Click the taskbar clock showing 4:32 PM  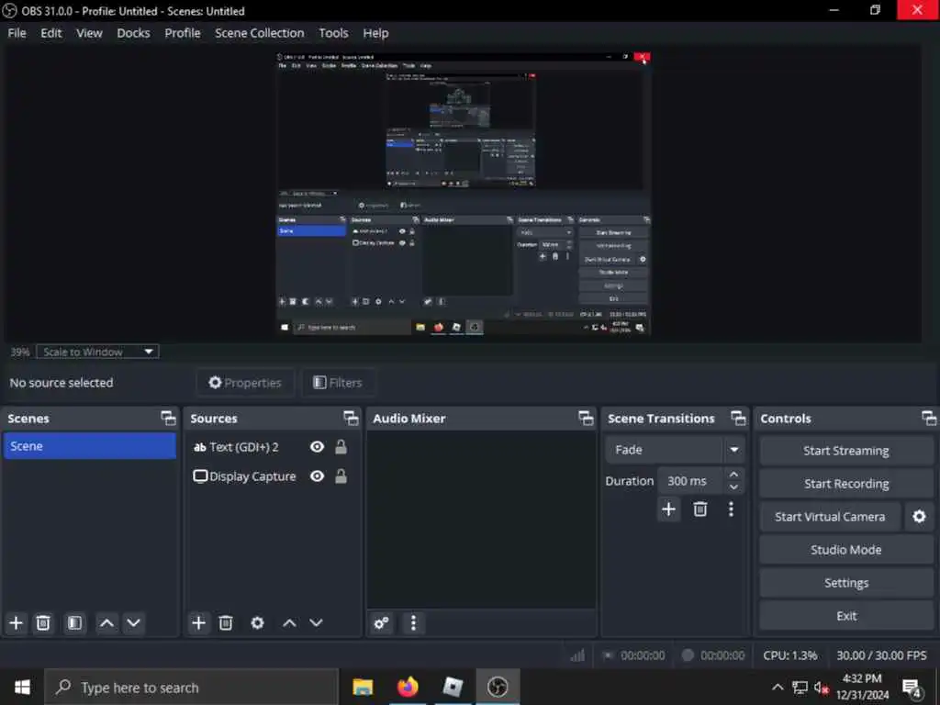pyautogui.click(x=862, y=687)
